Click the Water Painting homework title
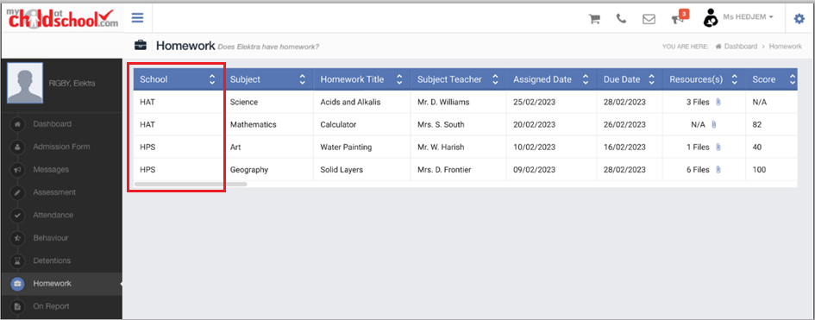Image resolution: width=815 pixels, height=320 pixels. [346, 147]
